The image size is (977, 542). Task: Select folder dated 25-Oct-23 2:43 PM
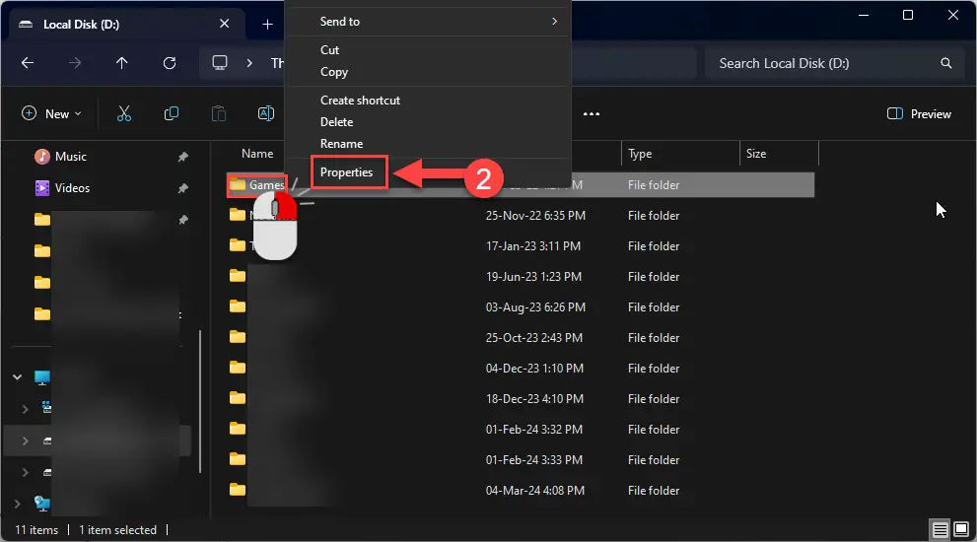[521, 338]
